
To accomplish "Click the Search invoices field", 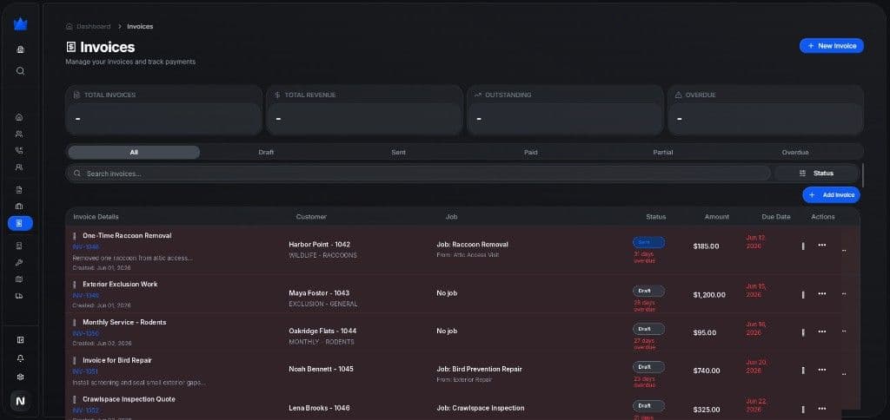I will [418, 174].
